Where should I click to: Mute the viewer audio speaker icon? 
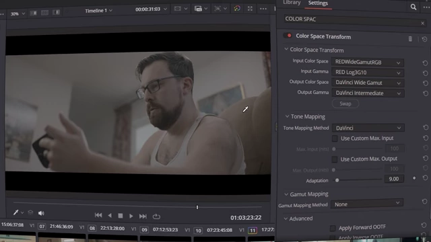tap(41, 213)
